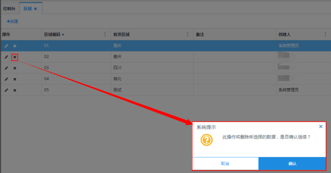This screenshot has height=173, width=331.
Task: Open 区域编码 column options menu
Action: tap(105, 35)
